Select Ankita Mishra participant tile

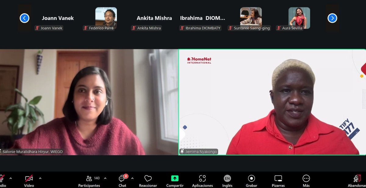(154, 18)
